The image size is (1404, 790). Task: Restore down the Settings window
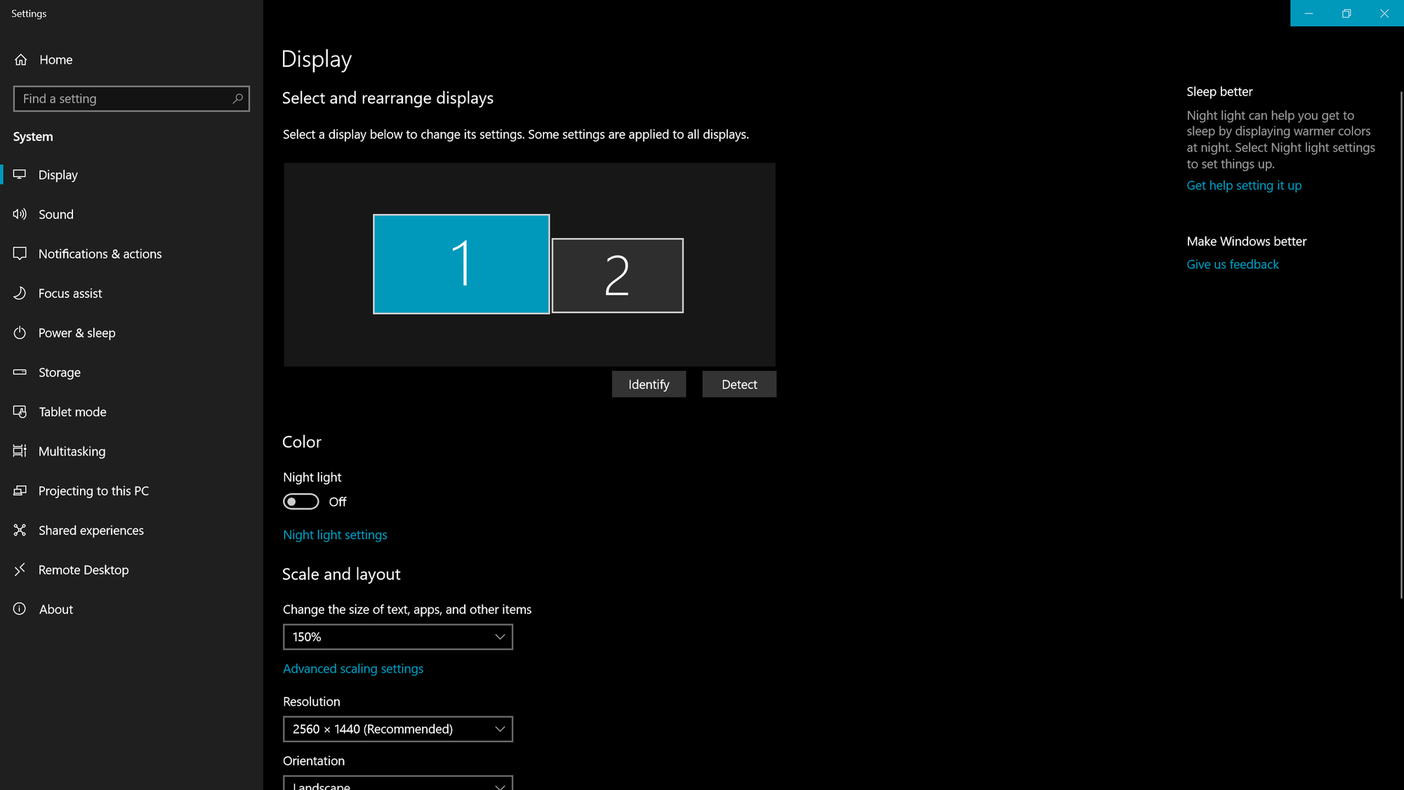click(1346, 13)
